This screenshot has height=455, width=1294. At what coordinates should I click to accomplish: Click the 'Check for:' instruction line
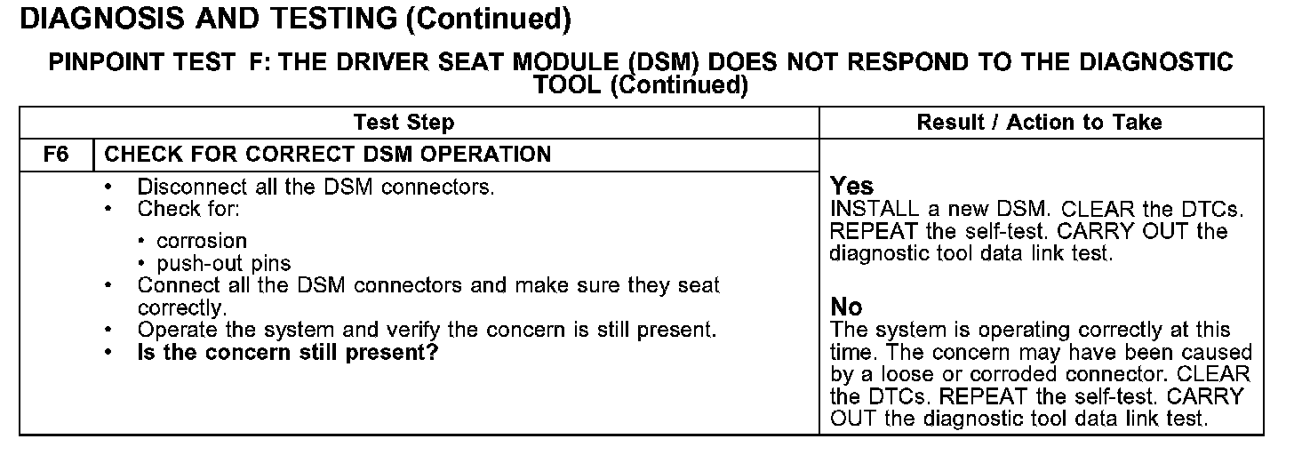tap(188, 210)
